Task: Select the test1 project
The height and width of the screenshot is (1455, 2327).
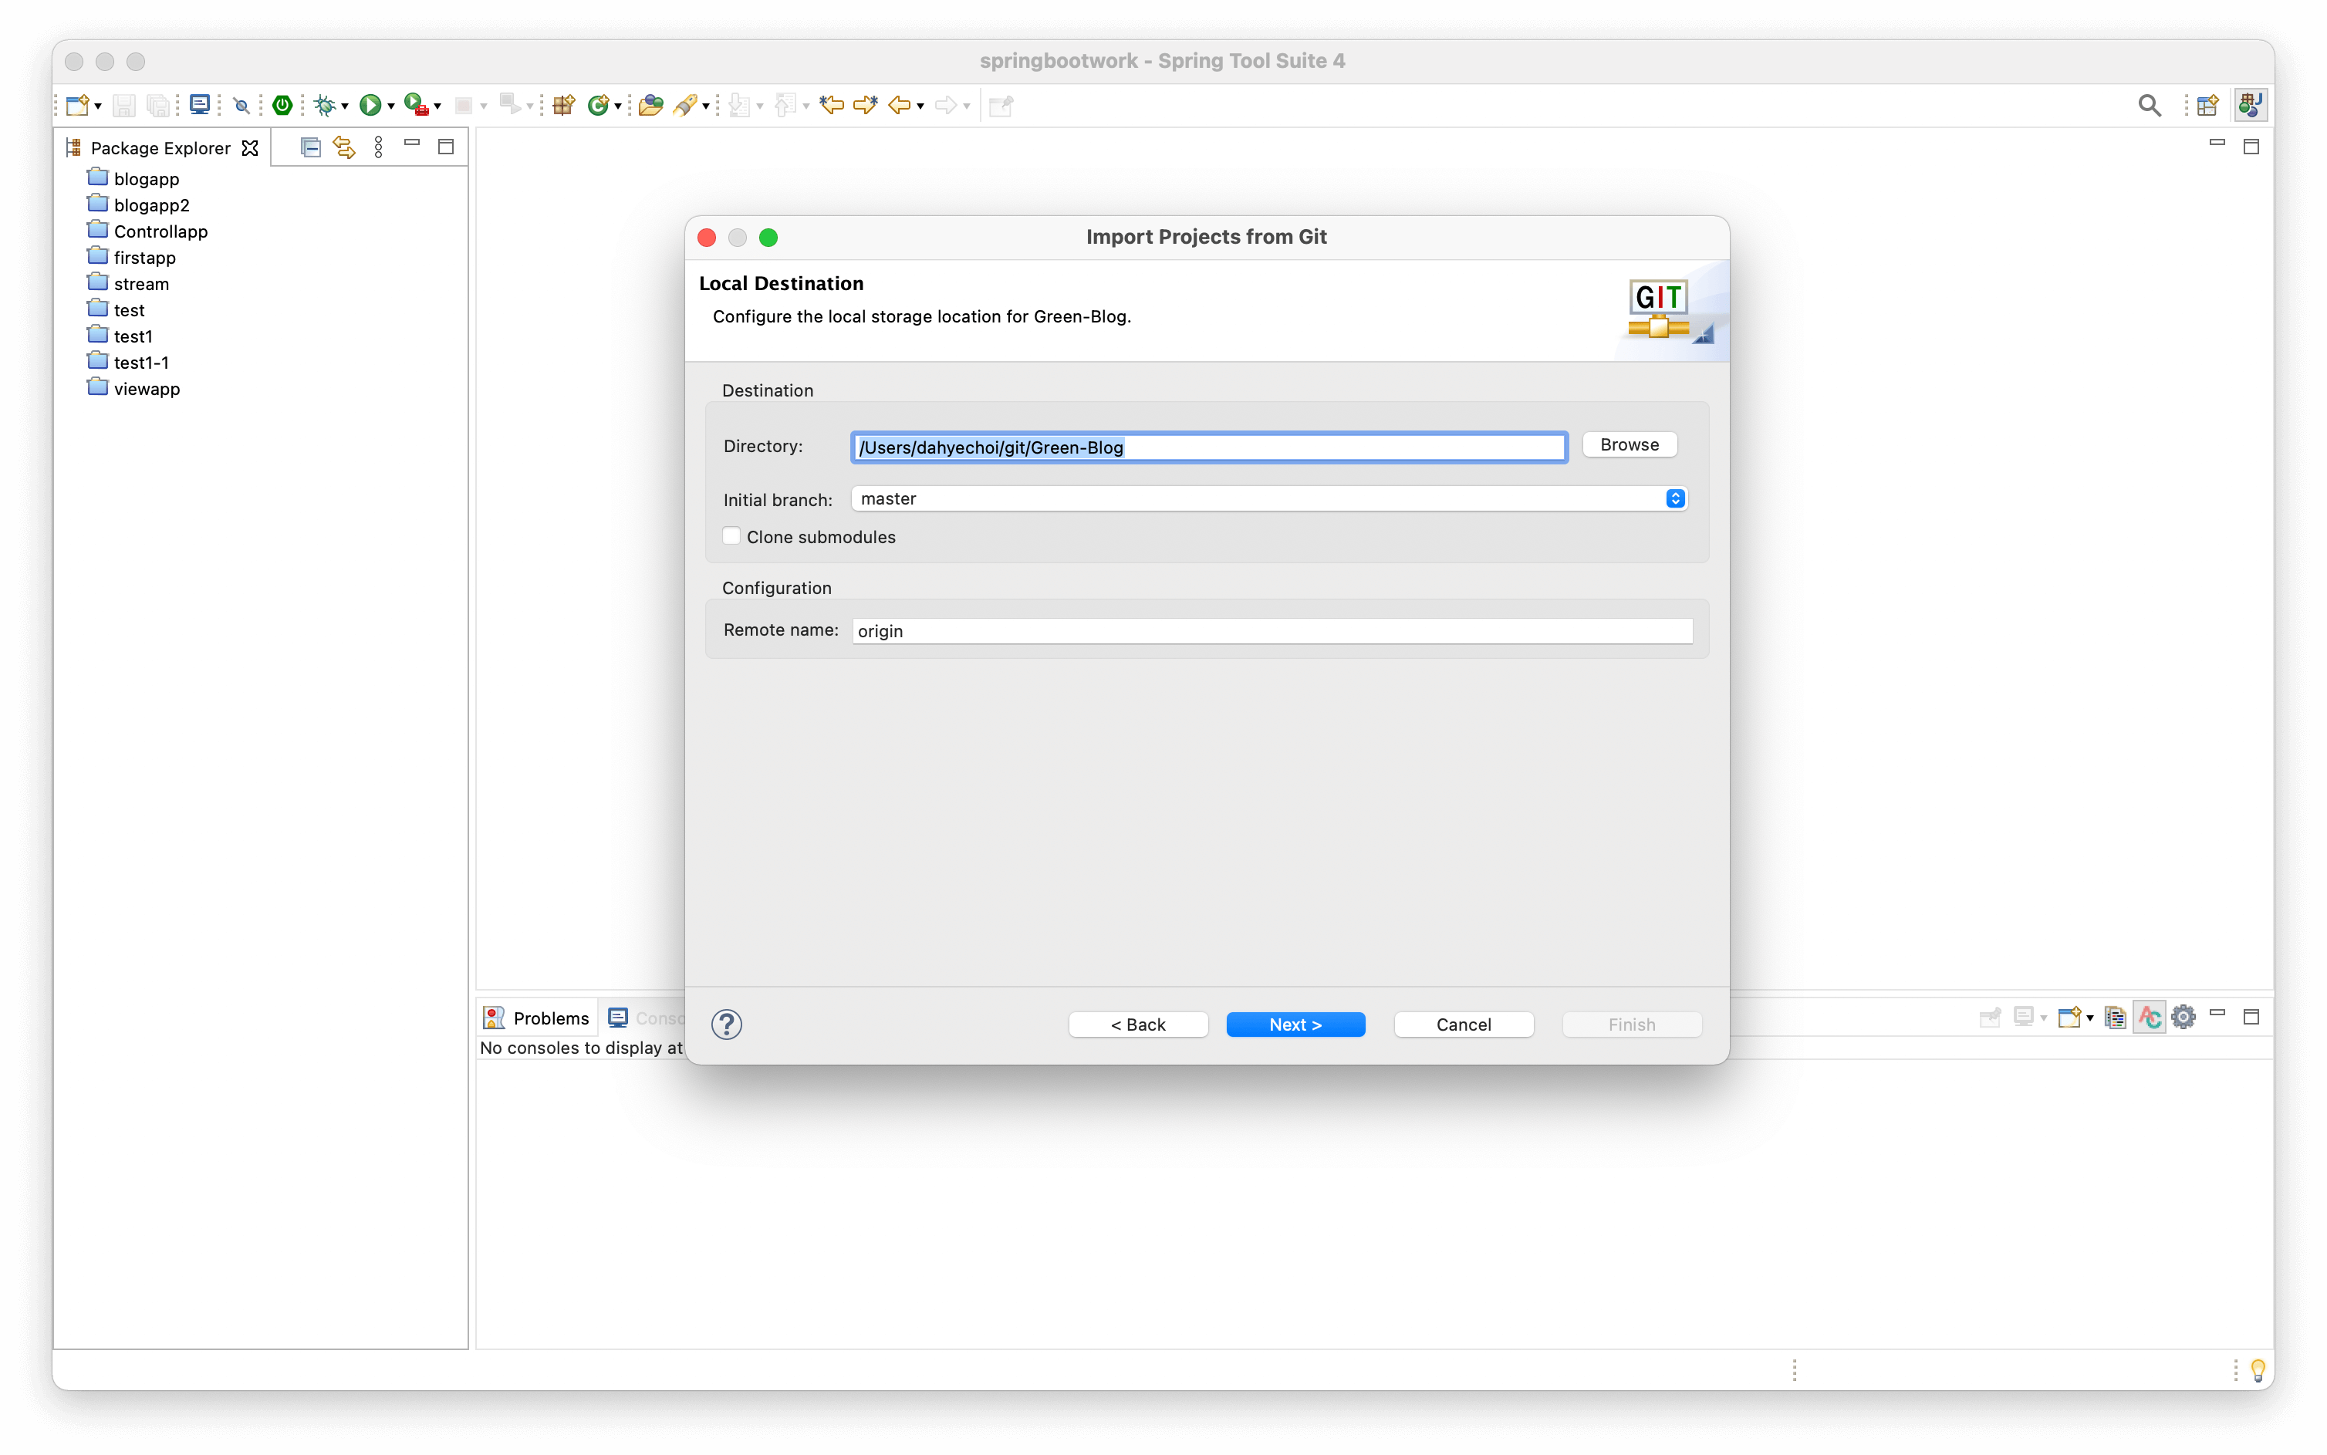Action: [x=120, y=336]
